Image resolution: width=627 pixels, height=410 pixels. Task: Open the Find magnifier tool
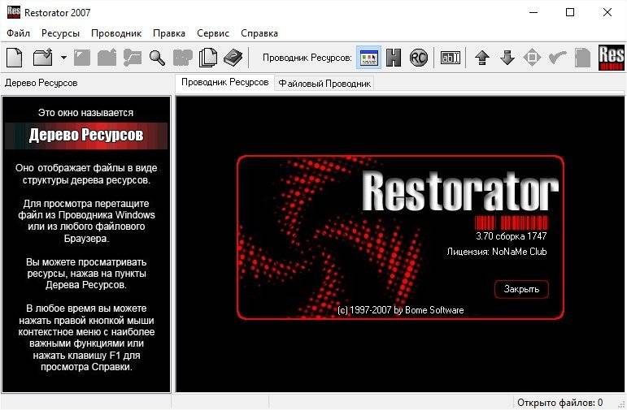[157, 58]
